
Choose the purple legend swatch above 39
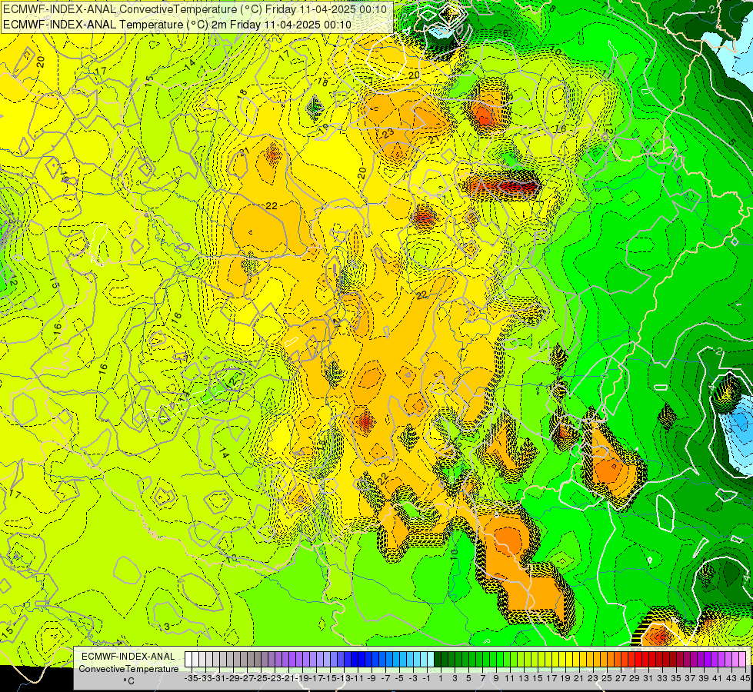click(701, 659)
